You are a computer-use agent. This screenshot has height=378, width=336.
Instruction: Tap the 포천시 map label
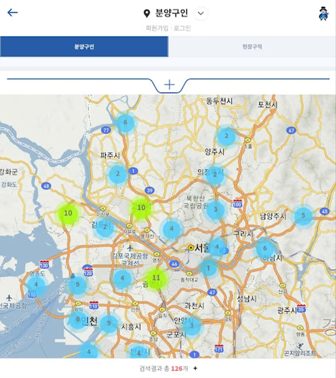[268, 105]
